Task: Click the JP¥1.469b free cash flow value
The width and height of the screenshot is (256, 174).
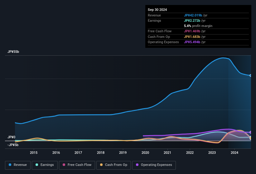Action: [x=192, y=31]
